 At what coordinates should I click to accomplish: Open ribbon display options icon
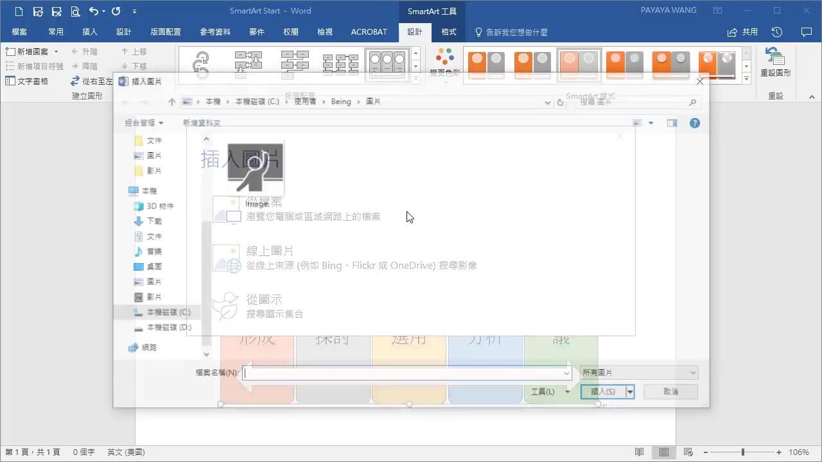[x=718, y=11]
